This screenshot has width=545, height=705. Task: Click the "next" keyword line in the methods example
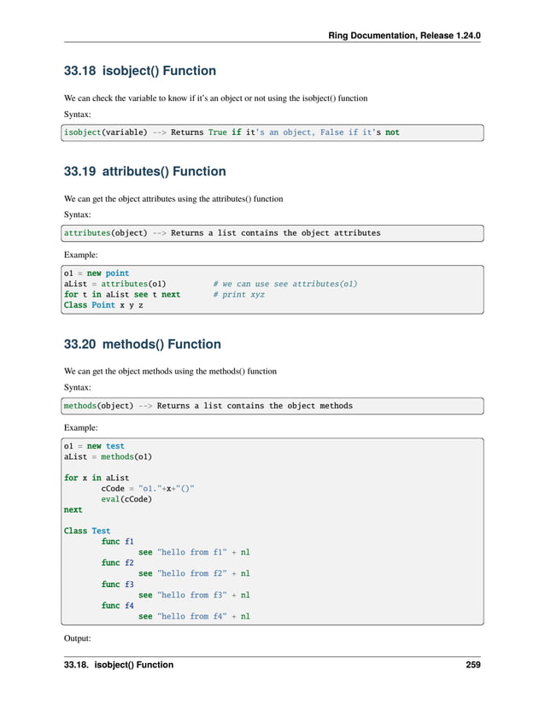coord(73,510)
